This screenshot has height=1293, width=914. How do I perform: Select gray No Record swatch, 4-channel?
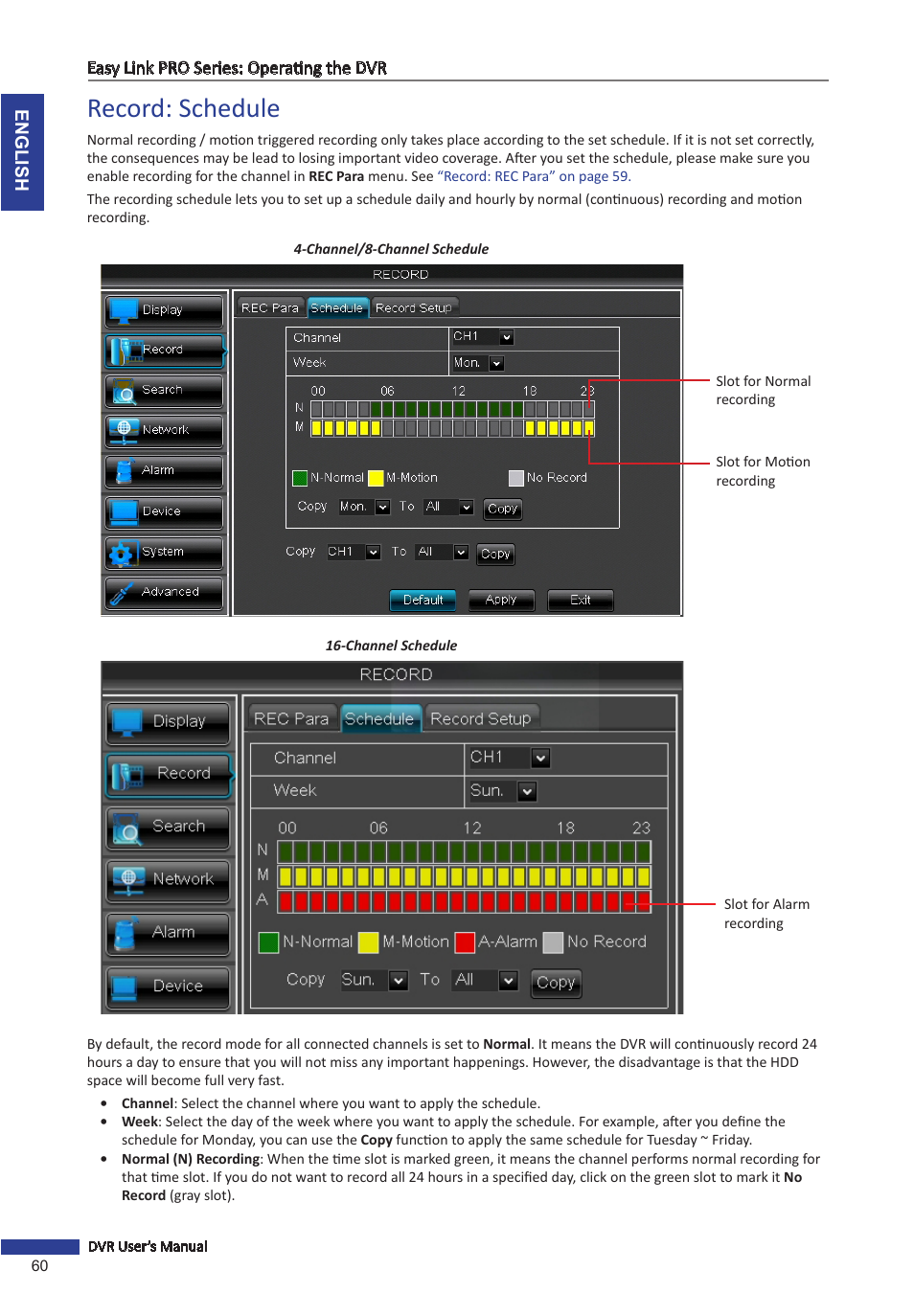click(516, 478)
